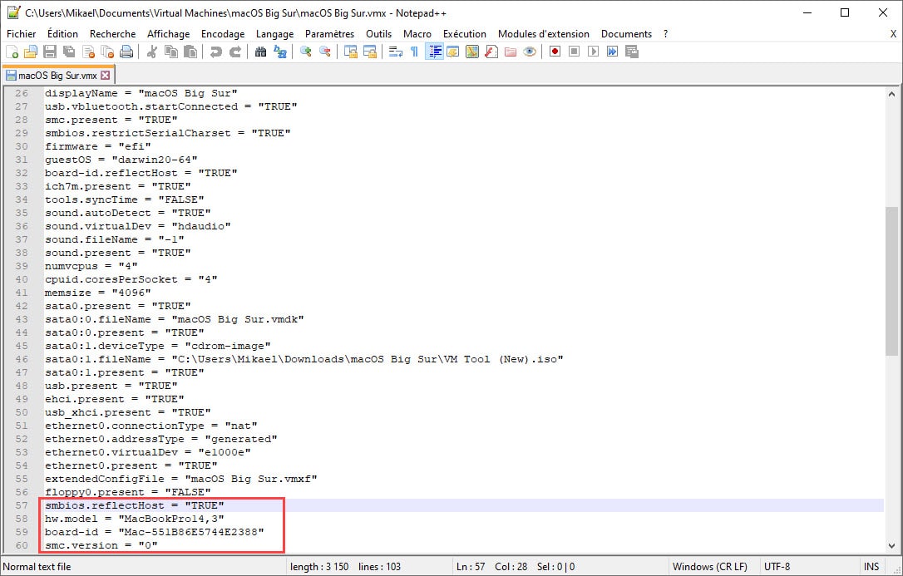Expand the Modules d'extension menu
This screenshot has height=576, width=903.
tap(543, 34)
